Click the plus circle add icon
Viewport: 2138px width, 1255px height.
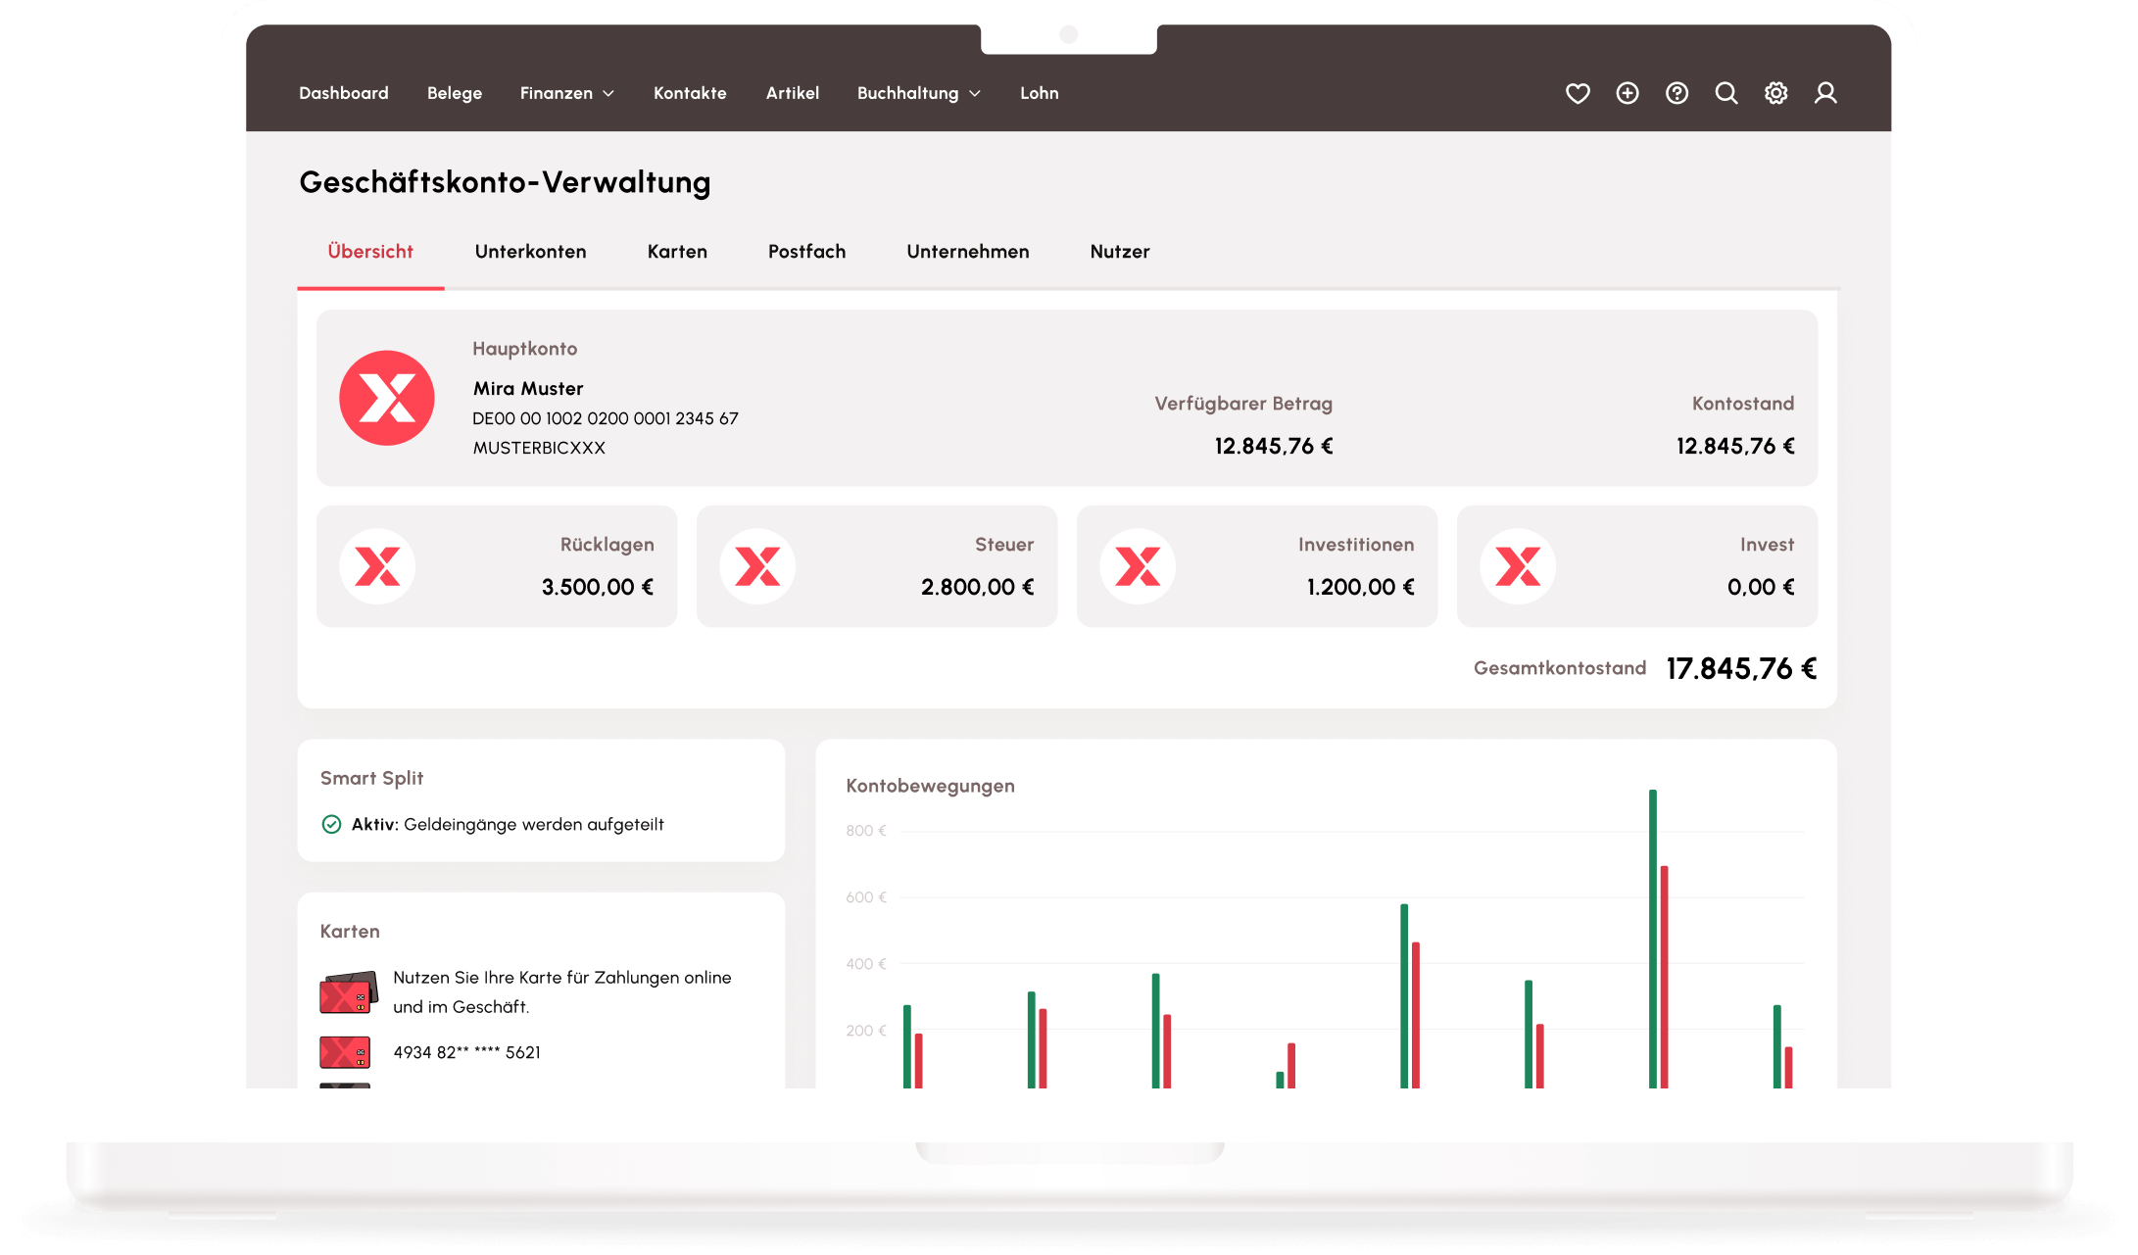(1628, 93)
